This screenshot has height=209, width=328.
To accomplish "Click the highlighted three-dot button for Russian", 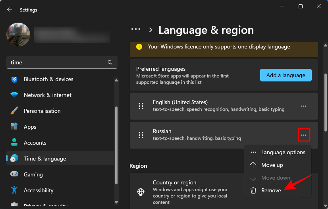I will click(x=304, y=135).
